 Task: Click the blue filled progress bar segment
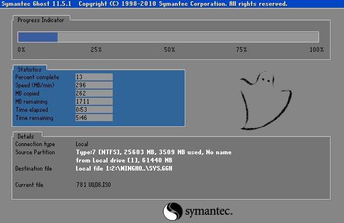tap(38, 37)
